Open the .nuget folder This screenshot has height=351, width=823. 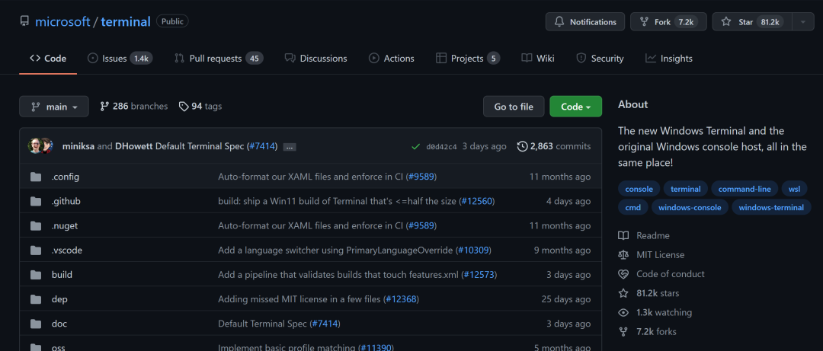click(x=65, y=225)
